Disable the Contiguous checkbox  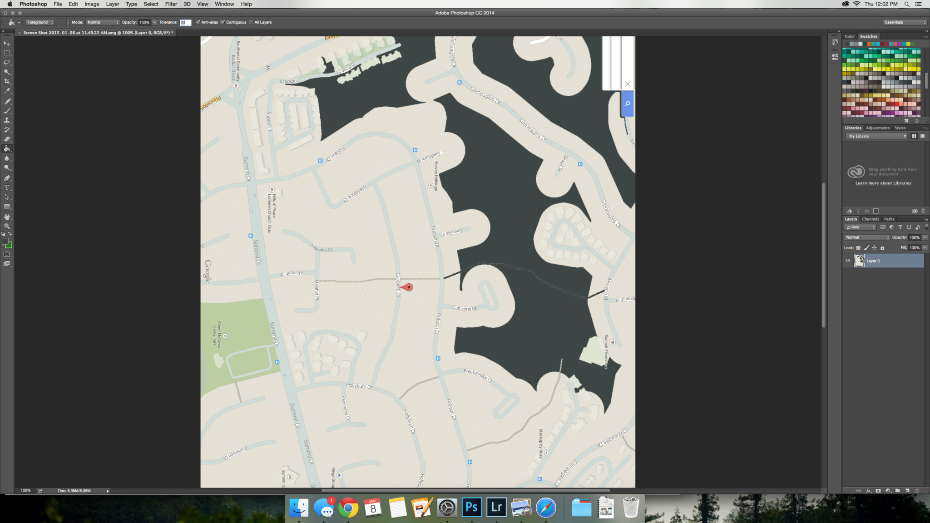click(223, 22)
